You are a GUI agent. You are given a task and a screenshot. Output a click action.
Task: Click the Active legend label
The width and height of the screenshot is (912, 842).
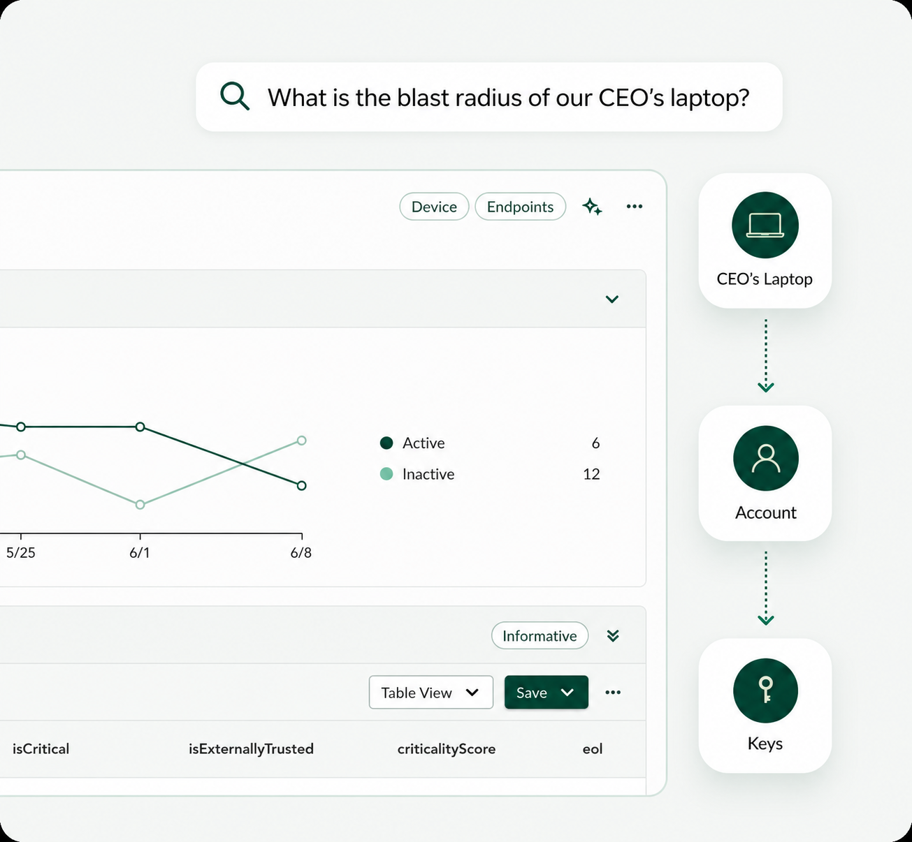click(424, 443)
